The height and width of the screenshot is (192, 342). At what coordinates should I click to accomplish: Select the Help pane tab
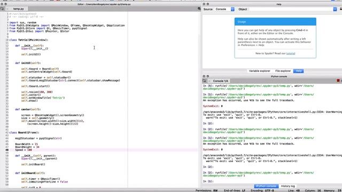(298, 71)
